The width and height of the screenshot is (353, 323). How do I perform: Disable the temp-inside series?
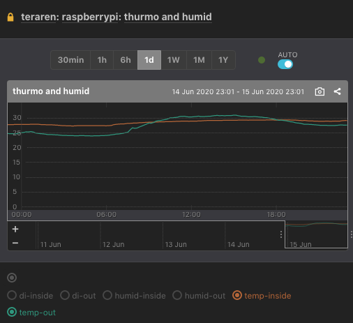pos(262,296)
